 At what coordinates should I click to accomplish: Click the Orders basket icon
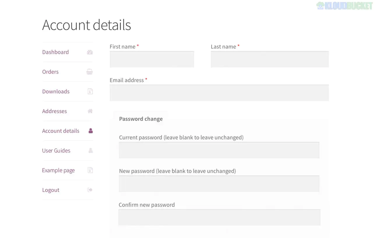pyautogui.click(x=90, y=72)
